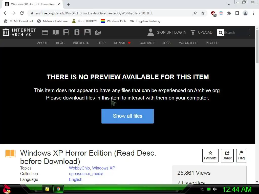Image resolution: width=259 pixels, height=194 pixels.
Task: Close the Windows XP Horror Edition tab
Action: (x=59, y=5)
